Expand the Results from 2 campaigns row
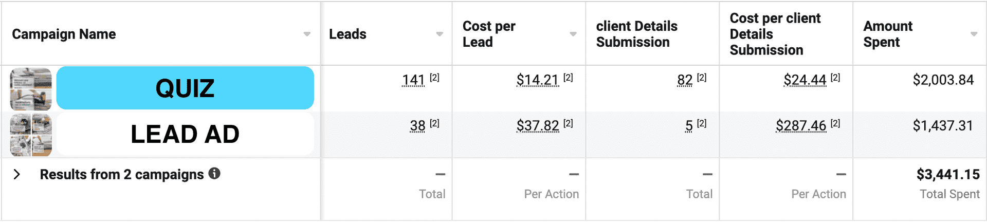987x223 pixels. pos(17,174)
